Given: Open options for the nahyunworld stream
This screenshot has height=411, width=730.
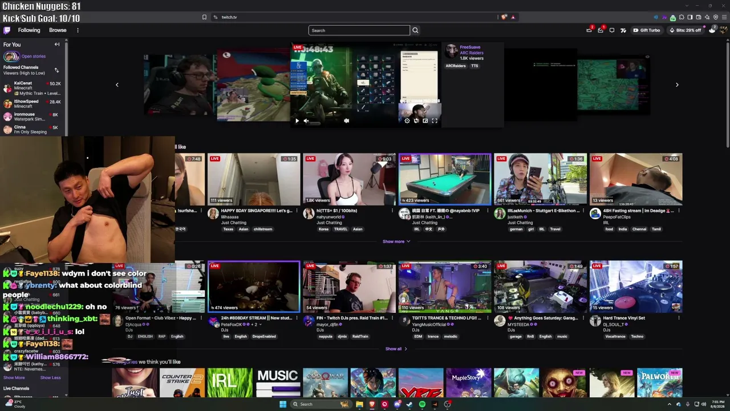Looking at the screenshot, I should point(392,211).
